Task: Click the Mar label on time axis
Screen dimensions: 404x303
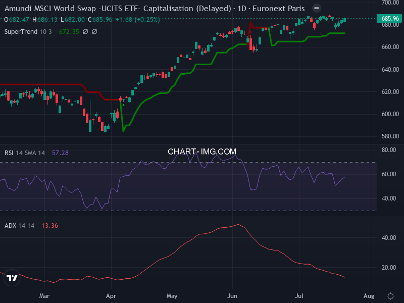Action: [44, 296]
